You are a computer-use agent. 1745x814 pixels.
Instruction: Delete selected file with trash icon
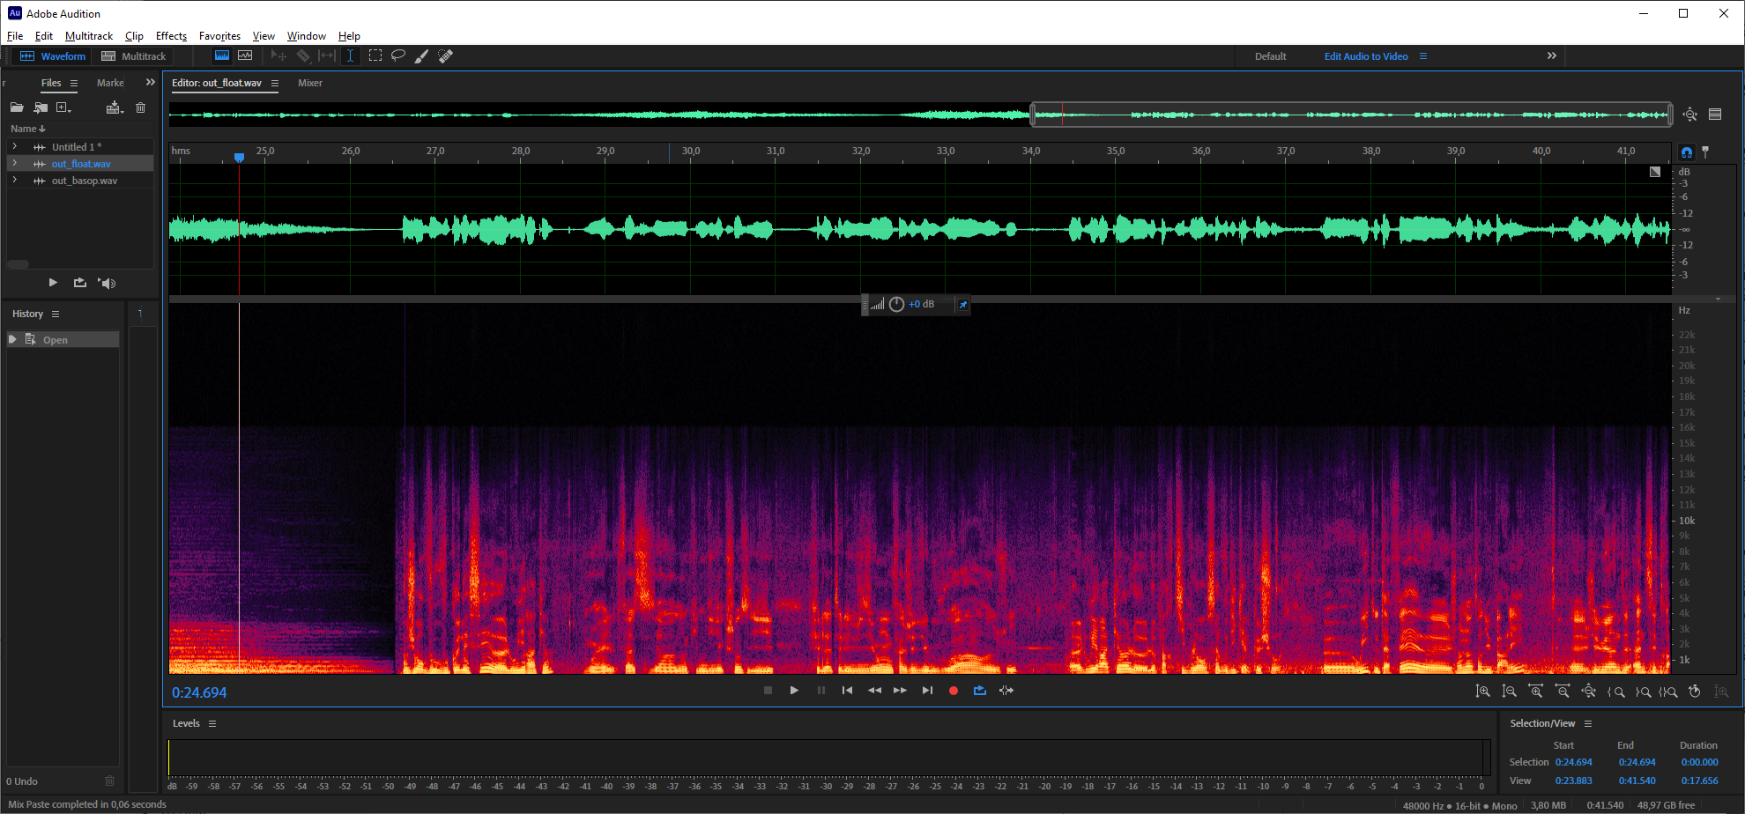pyautogui.click(x=140, y=107)
